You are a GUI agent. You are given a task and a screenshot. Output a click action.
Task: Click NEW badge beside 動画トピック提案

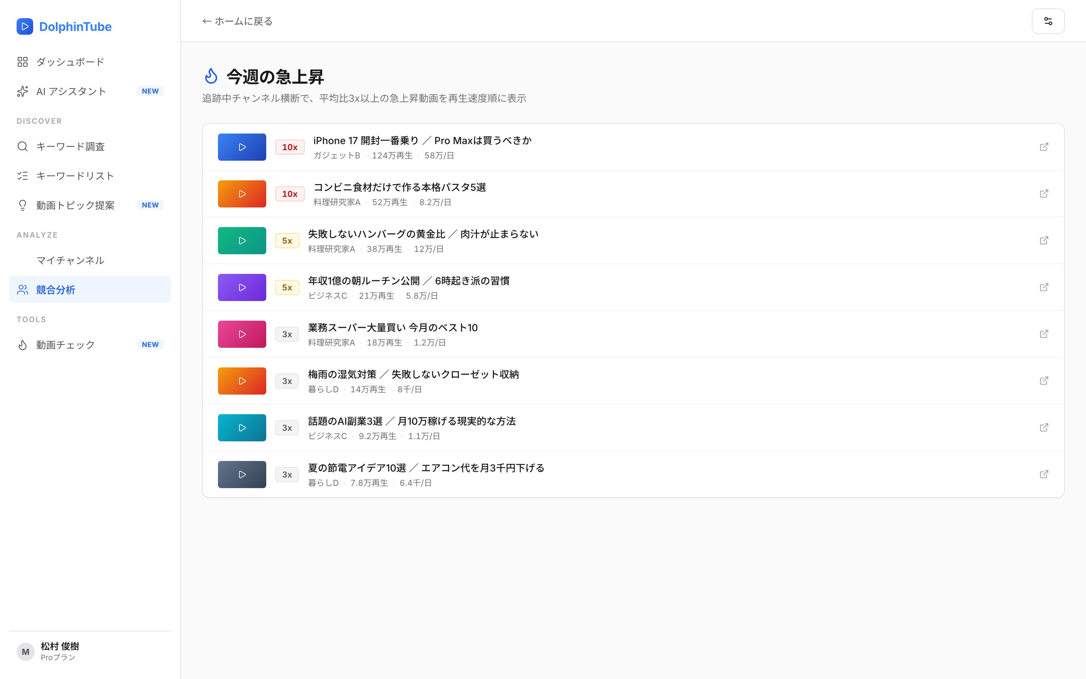[x=150, y=205]
